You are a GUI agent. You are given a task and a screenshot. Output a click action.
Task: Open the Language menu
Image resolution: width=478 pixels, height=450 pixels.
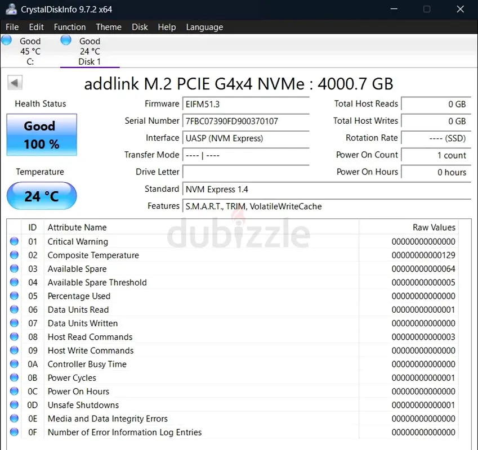tap(204, 27)
